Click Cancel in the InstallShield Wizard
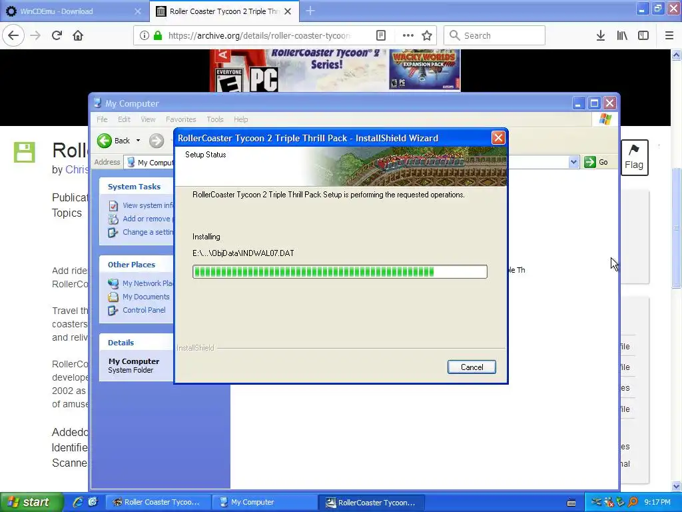Screen dimensions: 682x512 (x=472, y=367)
